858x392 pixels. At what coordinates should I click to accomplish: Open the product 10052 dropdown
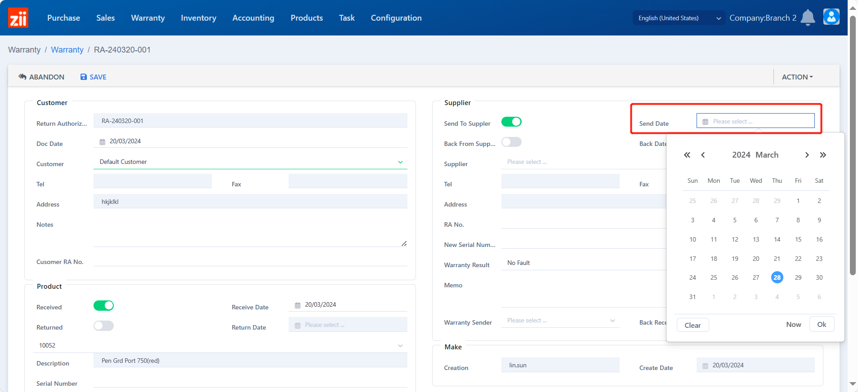click(220, 345)
